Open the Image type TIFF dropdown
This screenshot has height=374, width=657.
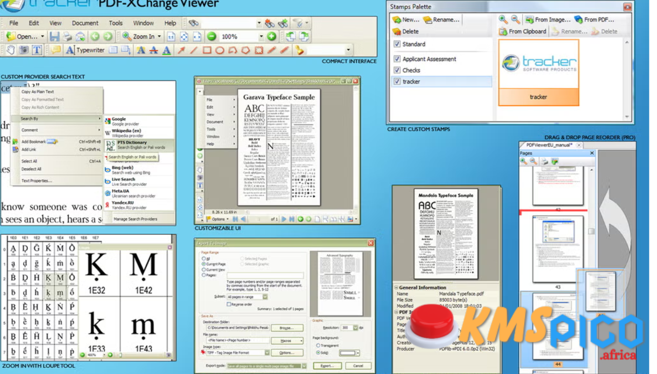pyautogui.click(x=267, y=352)
